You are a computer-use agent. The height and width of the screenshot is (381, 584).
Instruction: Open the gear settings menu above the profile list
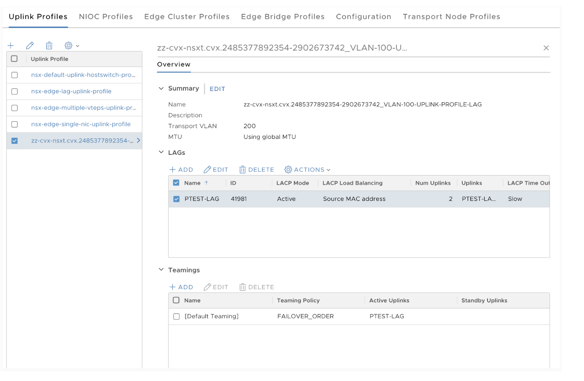point(72,46)
